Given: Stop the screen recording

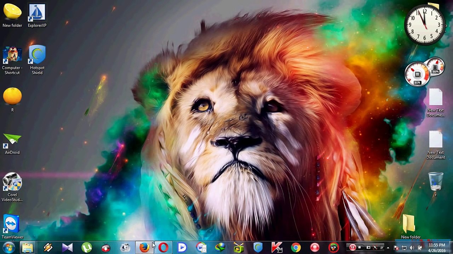Looking at the screenshot, I should coord(360,248).
